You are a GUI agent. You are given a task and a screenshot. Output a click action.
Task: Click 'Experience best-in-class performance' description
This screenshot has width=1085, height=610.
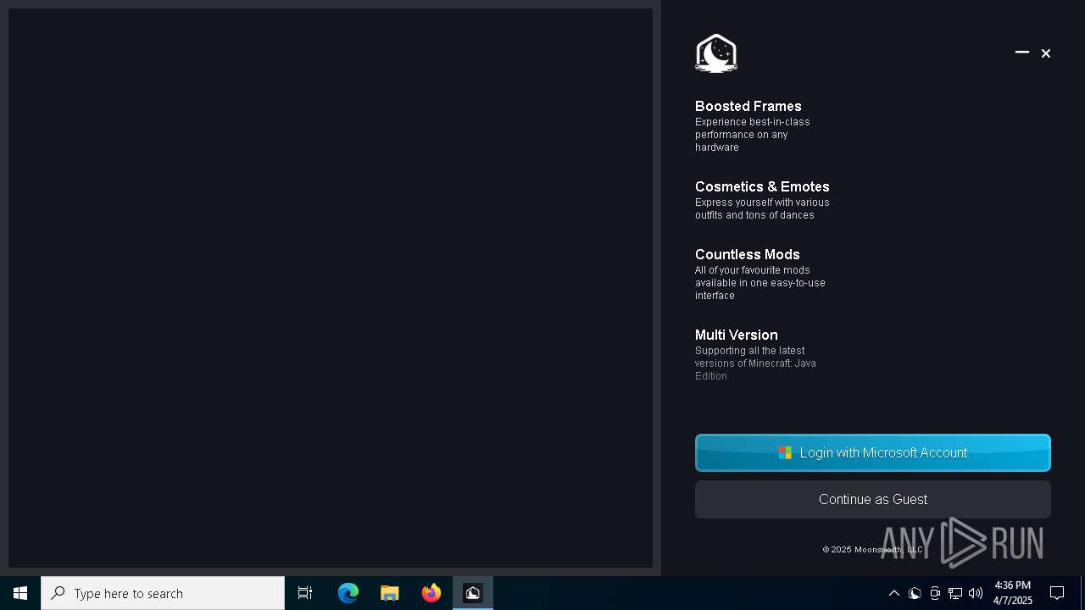point(753,135)
